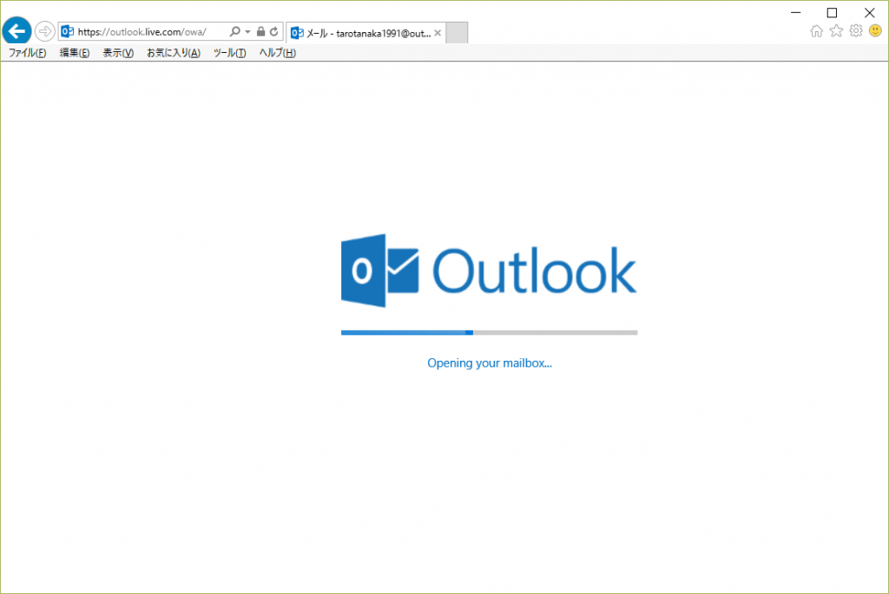889x594 pixels.
Task: Click the search magnifier in address bar
Action: pyautogui.click(x=234, y=32)
